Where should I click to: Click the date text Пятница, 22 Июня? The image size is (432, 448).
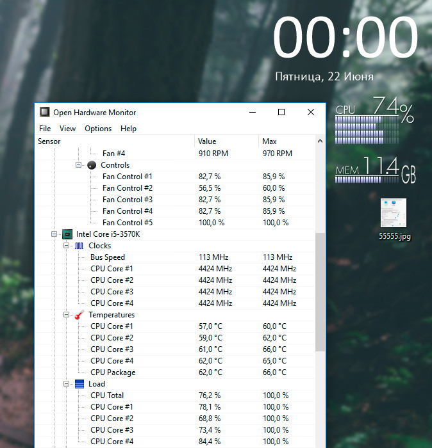pos(324,77)
